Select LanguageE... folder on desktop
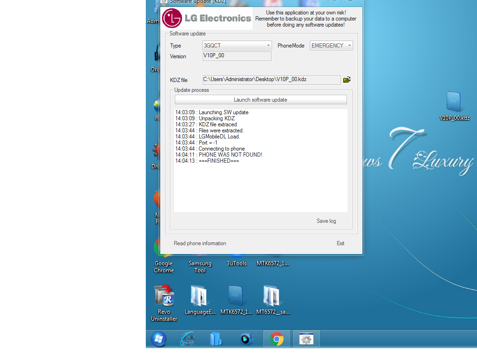 tap(199, 300)
